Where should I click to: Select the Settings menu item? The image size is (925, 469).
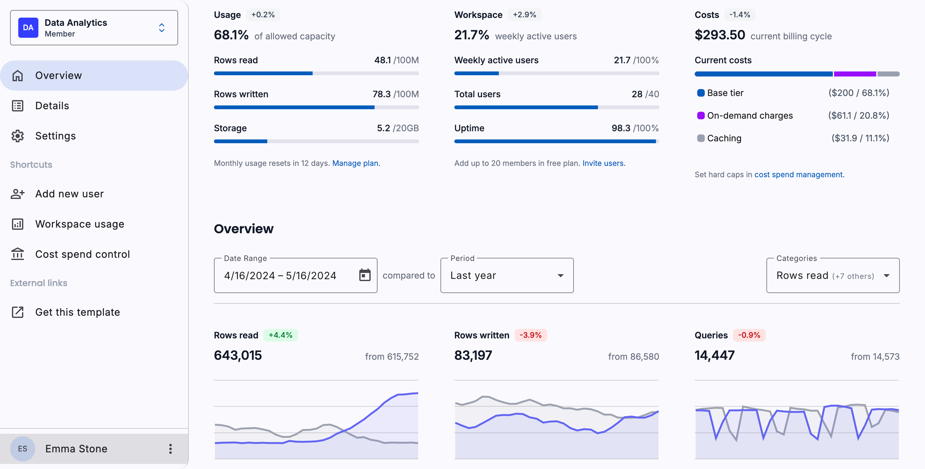pos(55,136)
